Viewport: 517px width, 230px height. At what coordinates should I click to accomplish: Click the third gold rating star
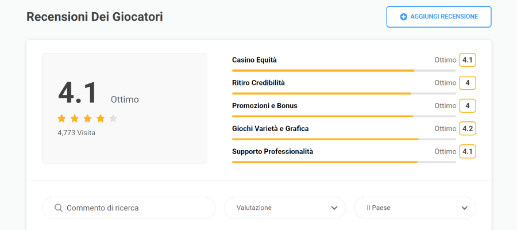[87, 118]
